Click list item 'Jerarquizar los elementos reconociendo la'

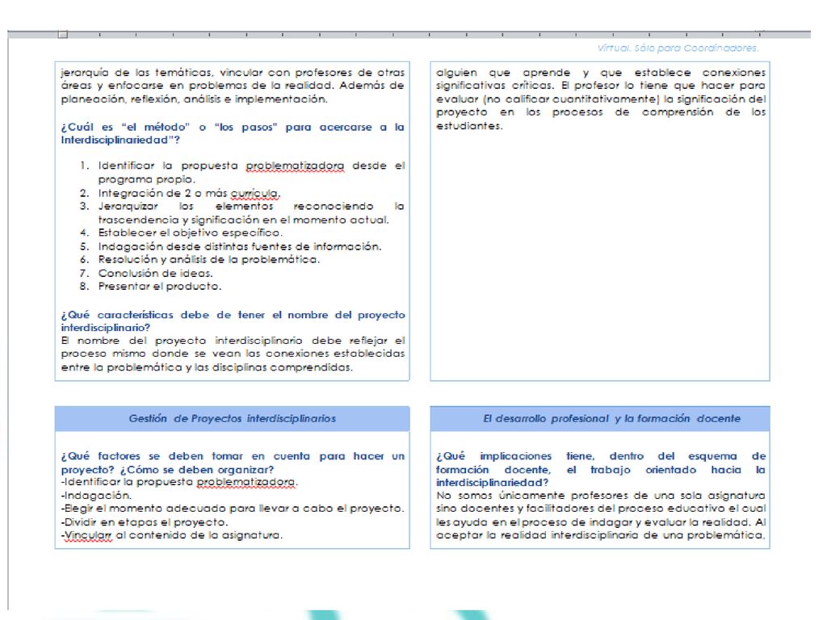coord(251,212)
